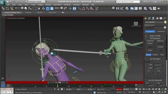This screenshot has height=94, width=168.
Task: Toggle the Angle Snap icon
Action: (83, 8)
